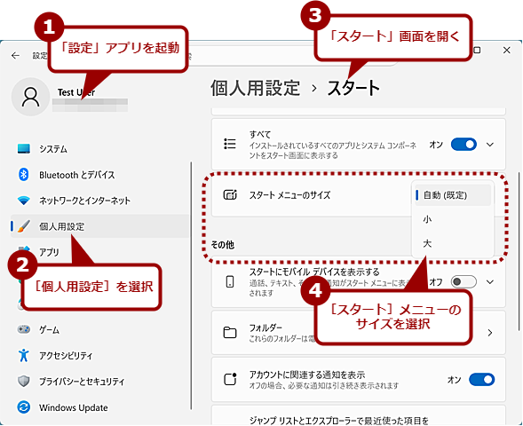523x426 pixels.
Task: Toggle アカウントに関連する通知を表示 switch
Action: coord(481,379)
